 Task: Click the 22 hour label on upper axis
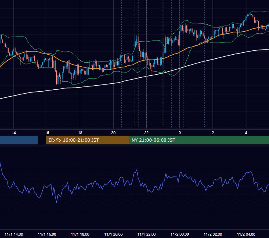(146, 133)
